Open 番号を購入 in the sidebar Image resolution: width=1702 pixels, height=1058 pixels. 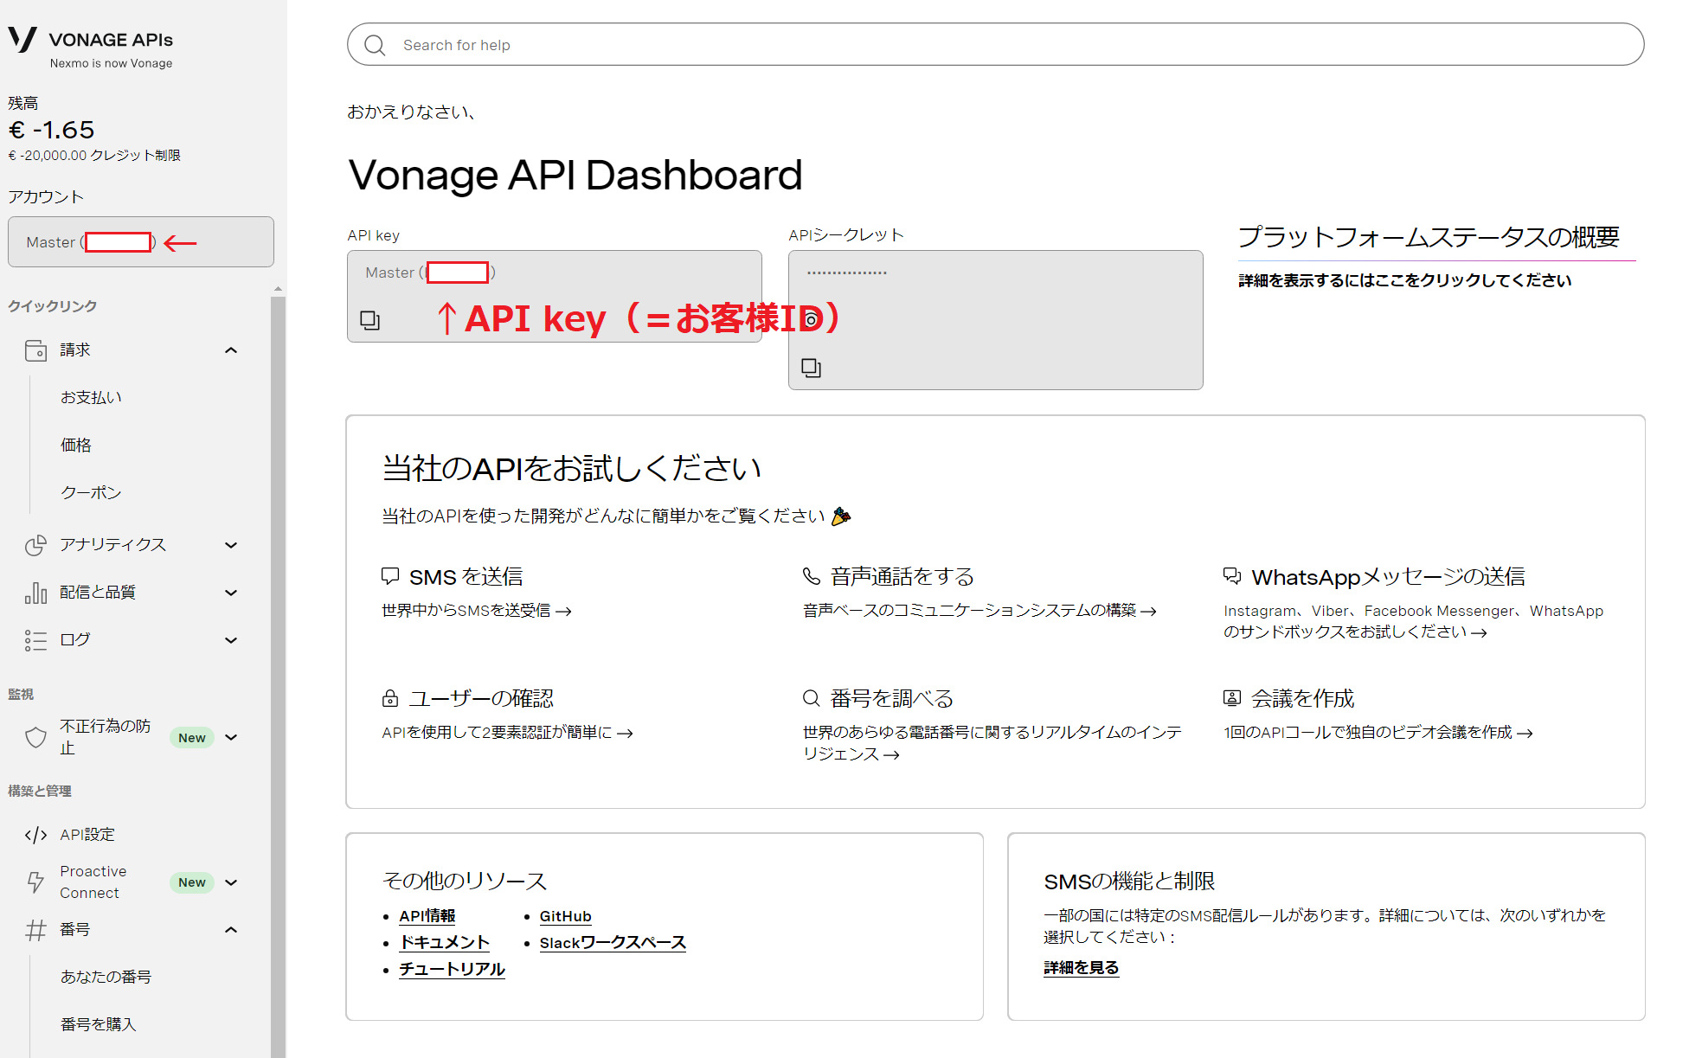tap(98, 1024)
